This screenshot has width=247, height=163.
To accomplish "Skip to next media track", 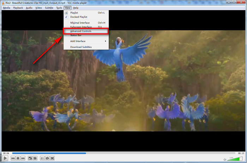I will pos(23,158).
